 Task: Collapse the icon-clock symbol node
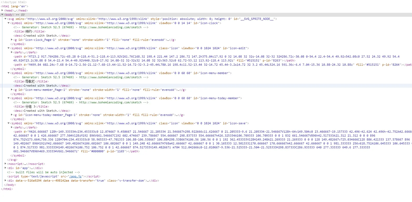[9, 23]
